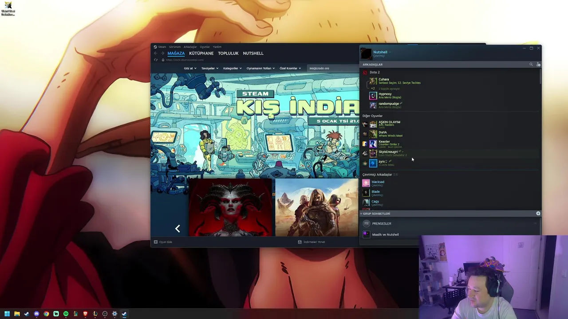Viewport: 568px width, 319px height.
Task: Click the ELDEN RING game icon beside zyrx
Action: pyautogui.click(x=365, y=163)
